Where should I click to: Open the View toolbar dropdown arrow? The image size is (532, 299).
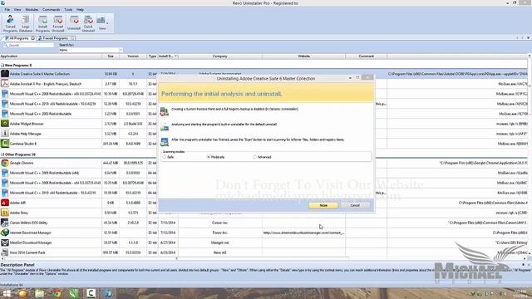click(x=107, y=23)
